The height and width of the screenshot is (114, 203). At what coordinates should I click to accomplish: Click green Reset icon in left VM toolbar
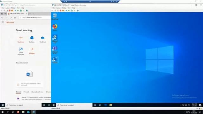click(x=18, y=10)
